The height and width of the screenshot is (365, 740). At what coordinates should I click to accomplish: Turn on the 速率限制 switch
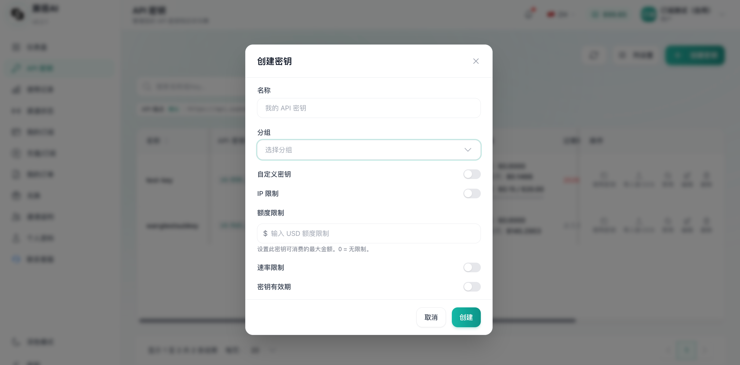click(x=472, y=267)
